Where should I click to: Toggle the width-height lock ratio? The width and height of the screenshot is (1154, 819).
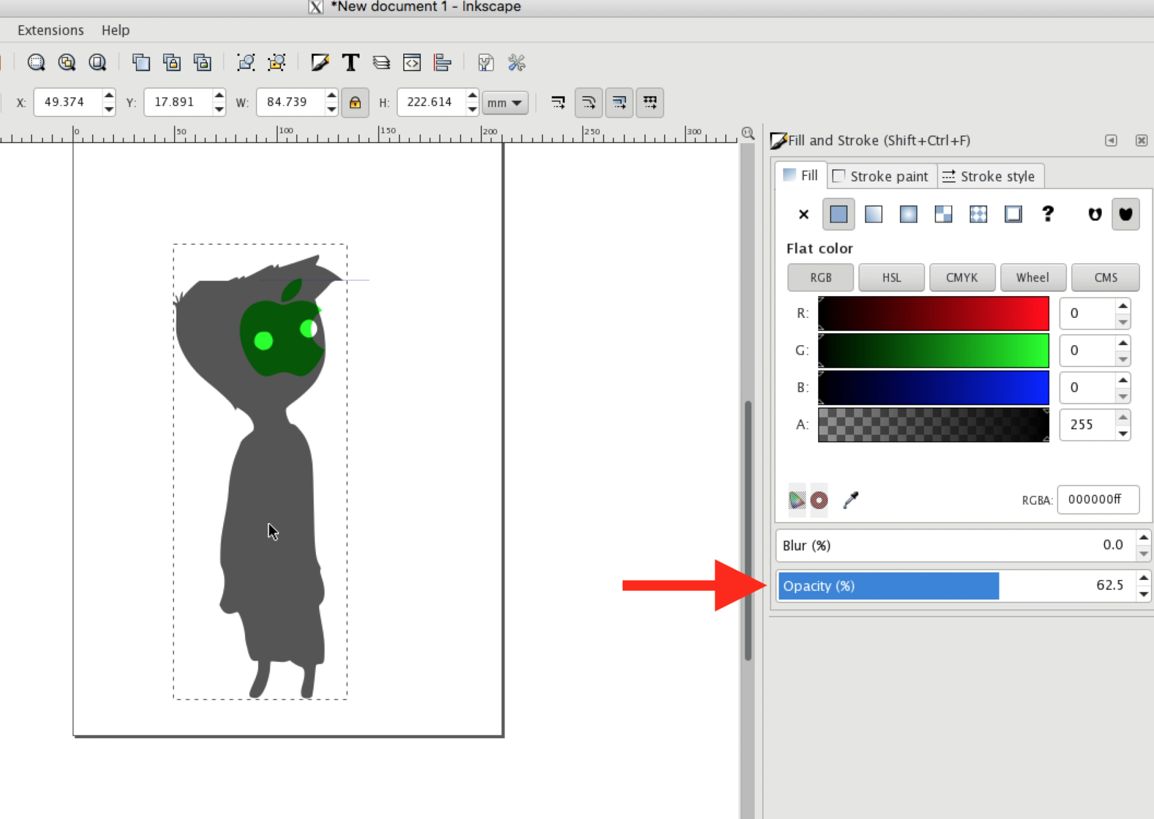click(x=355, y=103)
